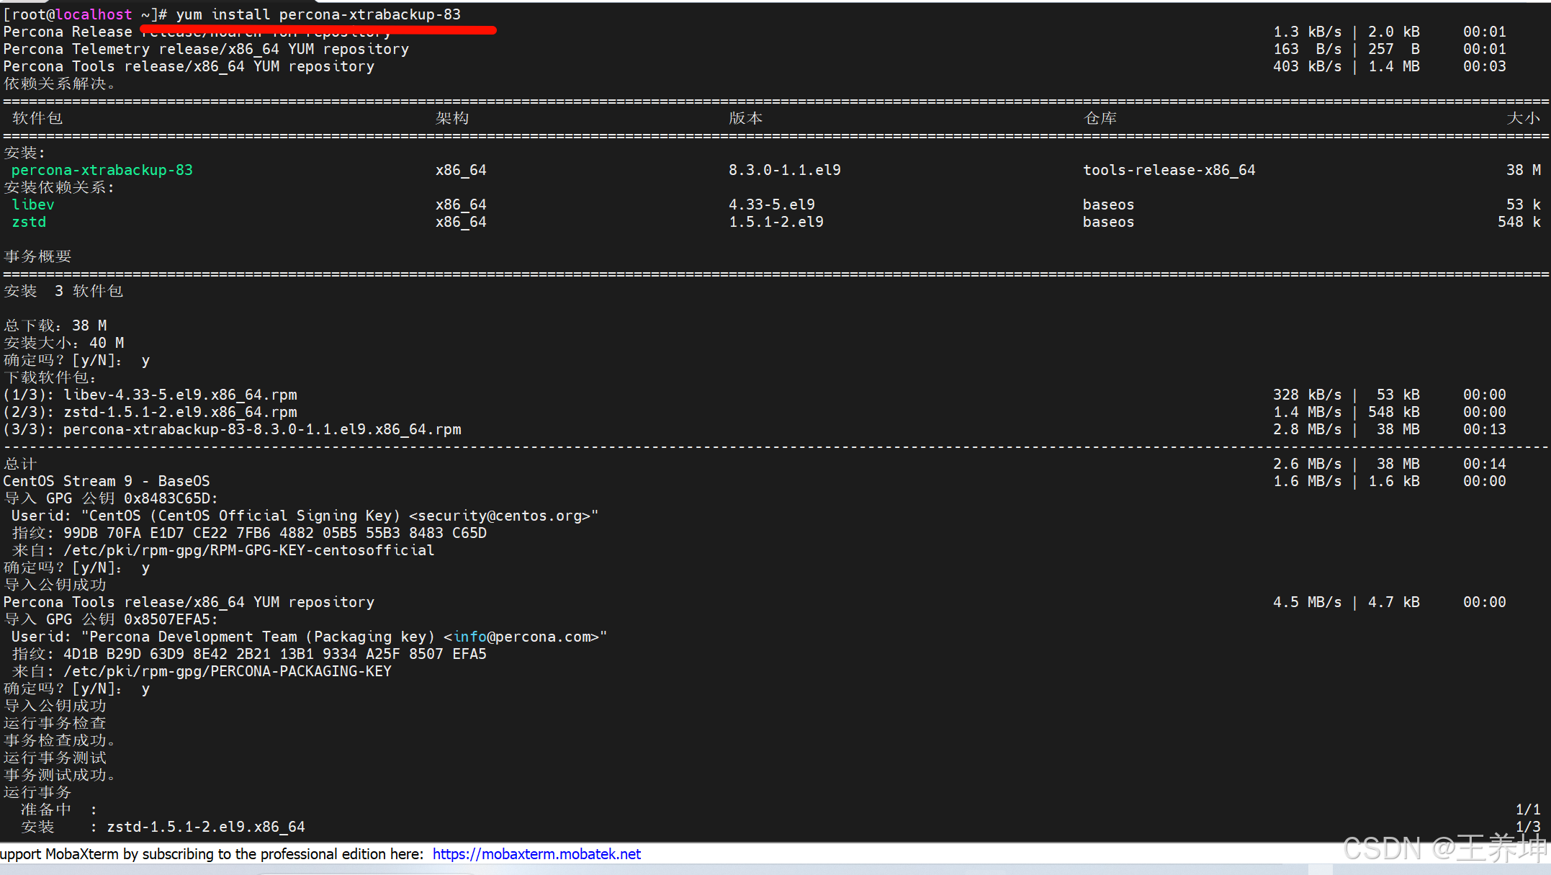Click the CentOS Stream 9 - BaseOS line

coord(107,481)
